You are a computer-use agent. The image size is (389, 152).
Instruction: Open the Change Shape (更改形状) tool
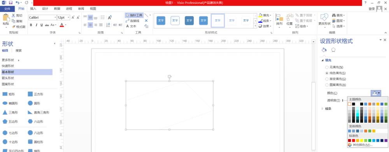point(324,19)
